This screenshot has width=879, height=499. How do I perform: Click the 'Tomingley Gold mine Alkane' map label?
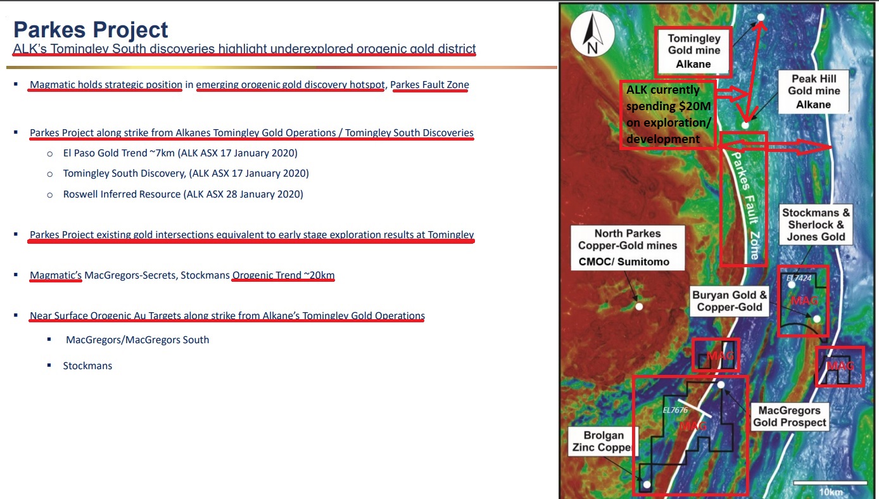(693, 51)
